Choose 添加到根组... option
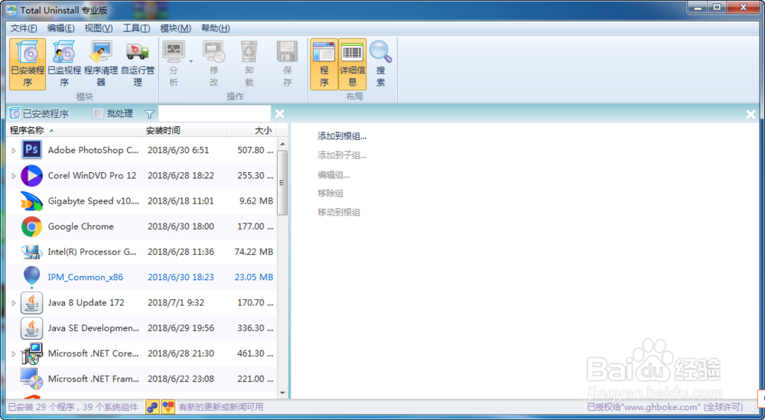This screenshot has width=765, height=420. pos(342,136)
